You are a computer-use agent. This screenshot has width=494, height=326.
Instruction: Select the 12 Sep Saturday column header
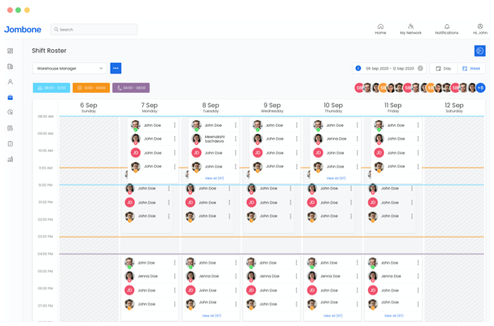454,107
